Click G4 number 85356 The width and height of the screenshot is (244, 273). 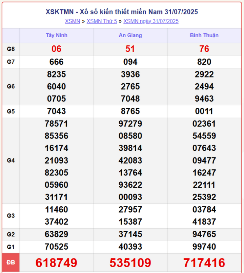57,136
